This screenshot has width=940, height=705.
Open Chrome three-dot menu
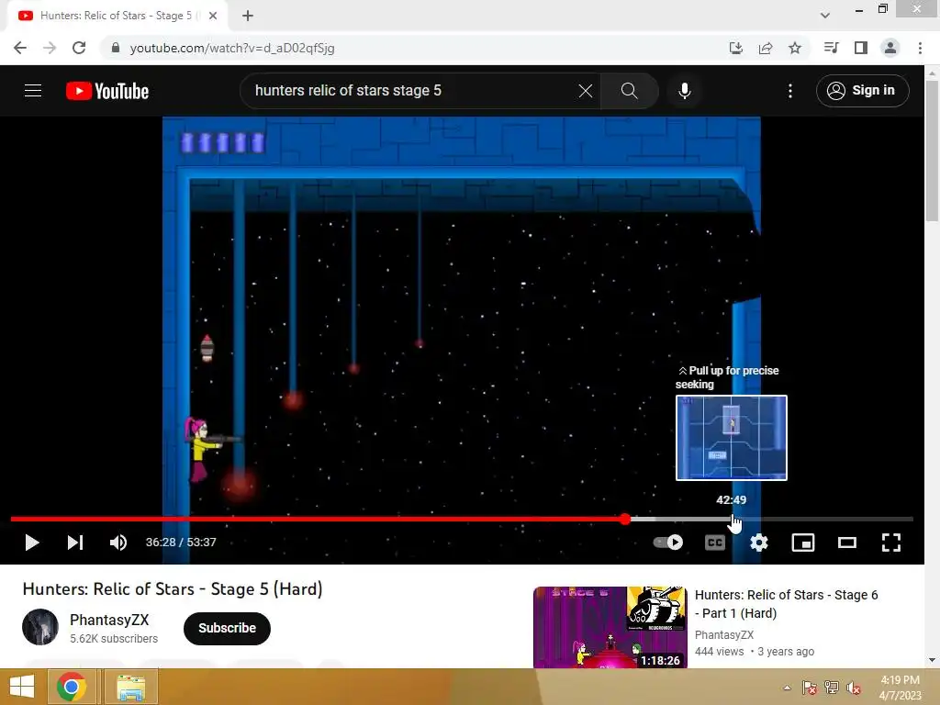pyautogui.click(x=920, y=48)
